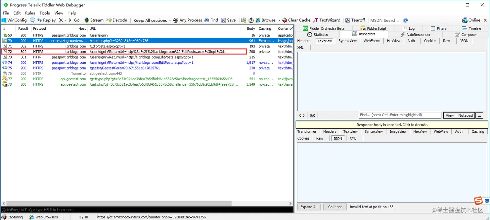
Task: Select session 78 api.geetest.com get.php
Action: pos(147,84)
